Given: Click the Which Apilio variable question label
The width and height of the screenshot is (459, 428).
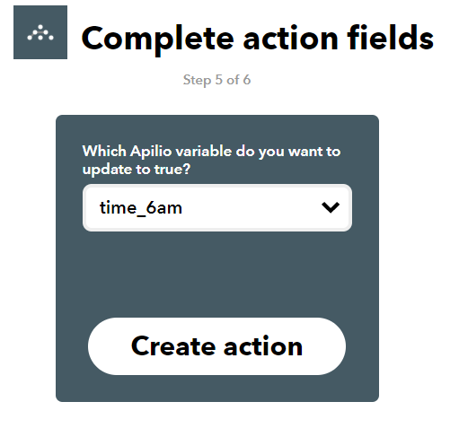Looking at the screenshot, I should (x=211, y=160).
